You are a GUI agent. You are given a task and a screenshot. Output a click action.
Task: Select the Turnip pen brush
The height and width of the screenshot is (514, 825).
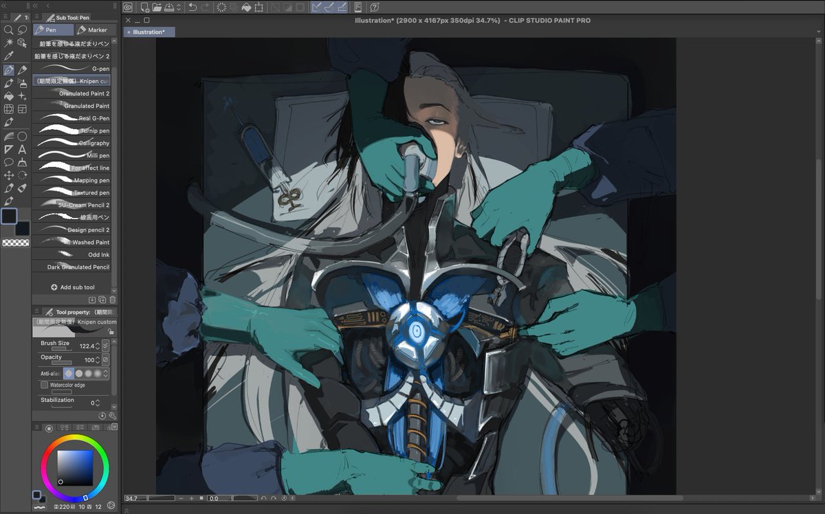[x=71, y=131]
